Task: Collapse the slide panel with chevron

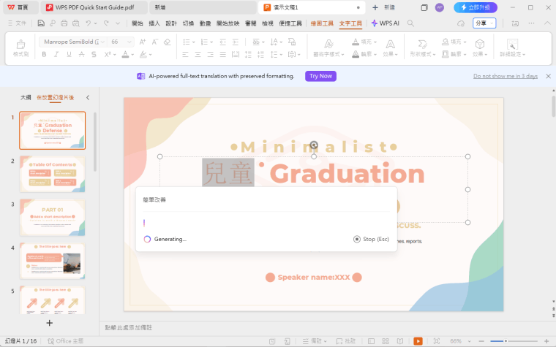Action: coord(88,97)
